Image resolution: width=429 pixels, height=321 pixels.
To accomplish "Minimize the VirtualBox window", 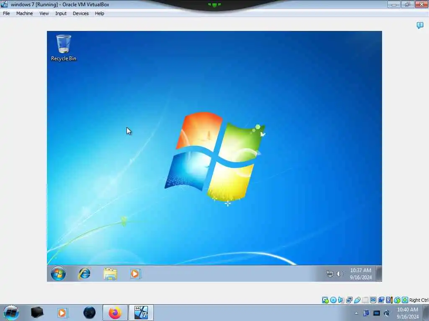I will (394, 4).
